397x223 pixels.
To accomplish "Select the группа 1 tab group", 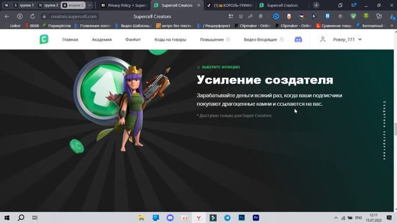I will 24,6.
